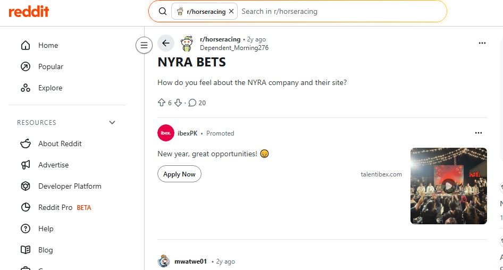
Task: Click the Apply Now button
Action: pos(179,174)
